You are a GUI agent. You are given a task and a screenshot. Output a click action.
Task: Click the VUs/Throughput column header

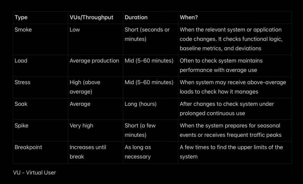(91, 17)
